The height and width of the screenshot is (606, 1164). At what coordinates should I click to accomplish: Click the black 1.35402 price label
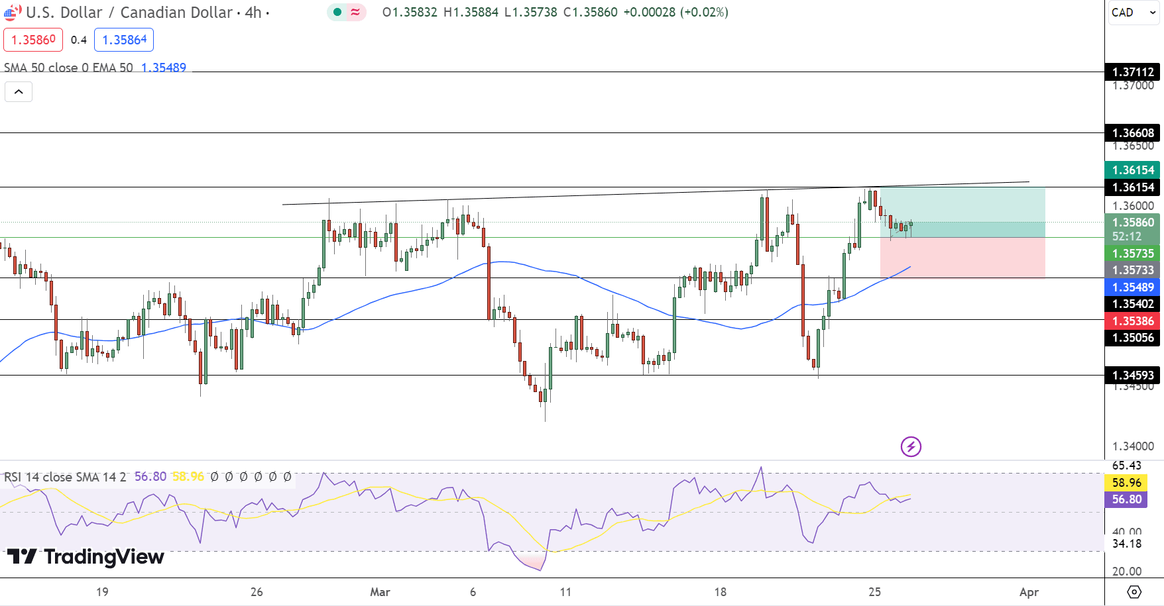[1132, 304]
